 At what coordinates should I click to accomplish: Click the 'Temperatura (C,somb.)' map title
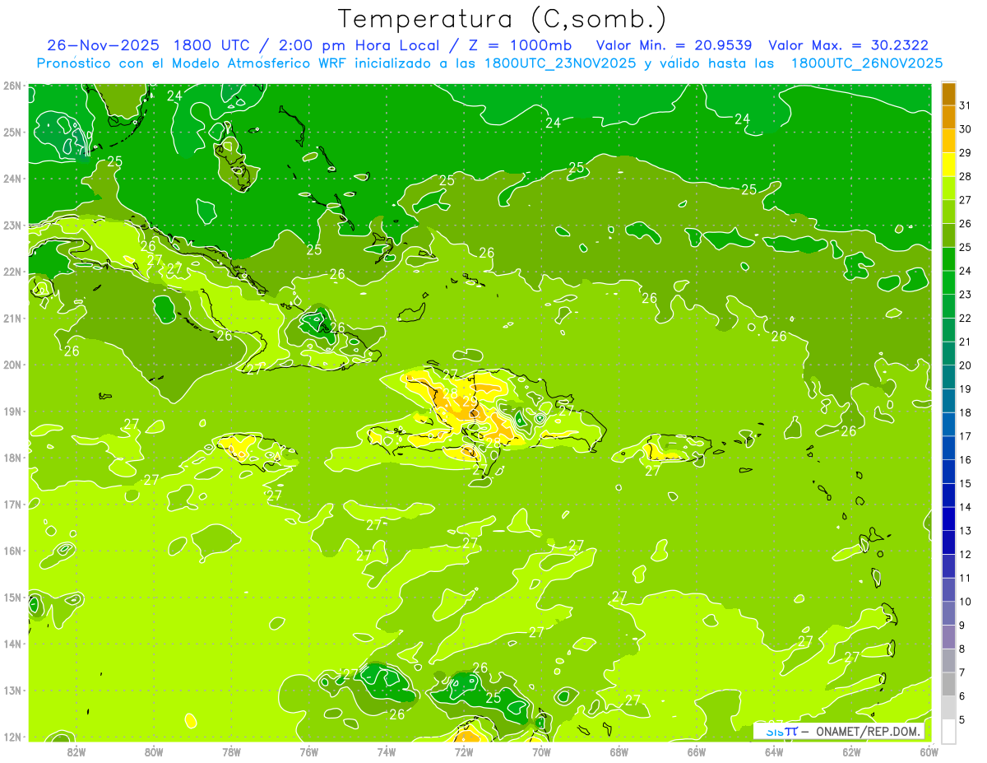coord(502,19)
